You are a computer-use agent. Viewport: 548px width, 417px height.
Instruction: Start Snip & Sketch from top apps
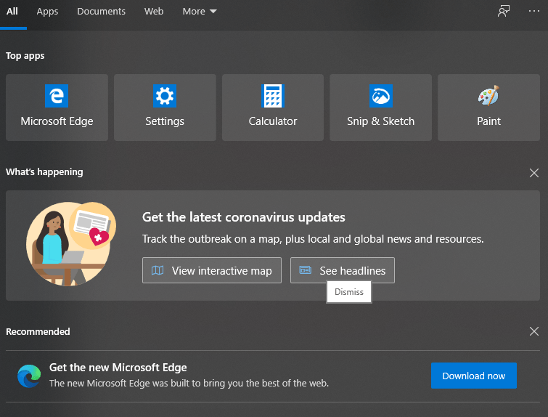pos(380,107)
